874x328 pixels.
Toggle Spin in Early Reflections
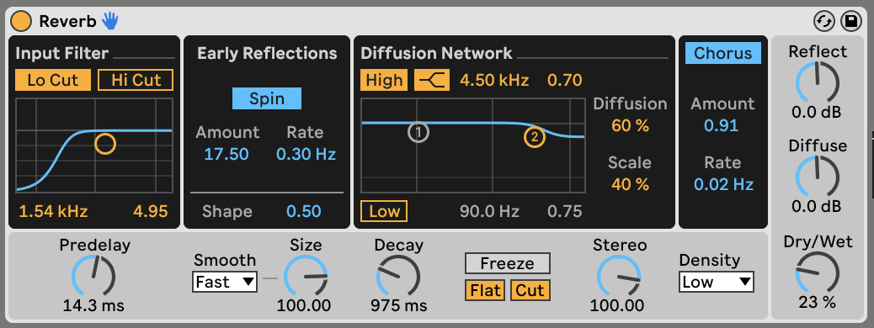coord(267,98)
